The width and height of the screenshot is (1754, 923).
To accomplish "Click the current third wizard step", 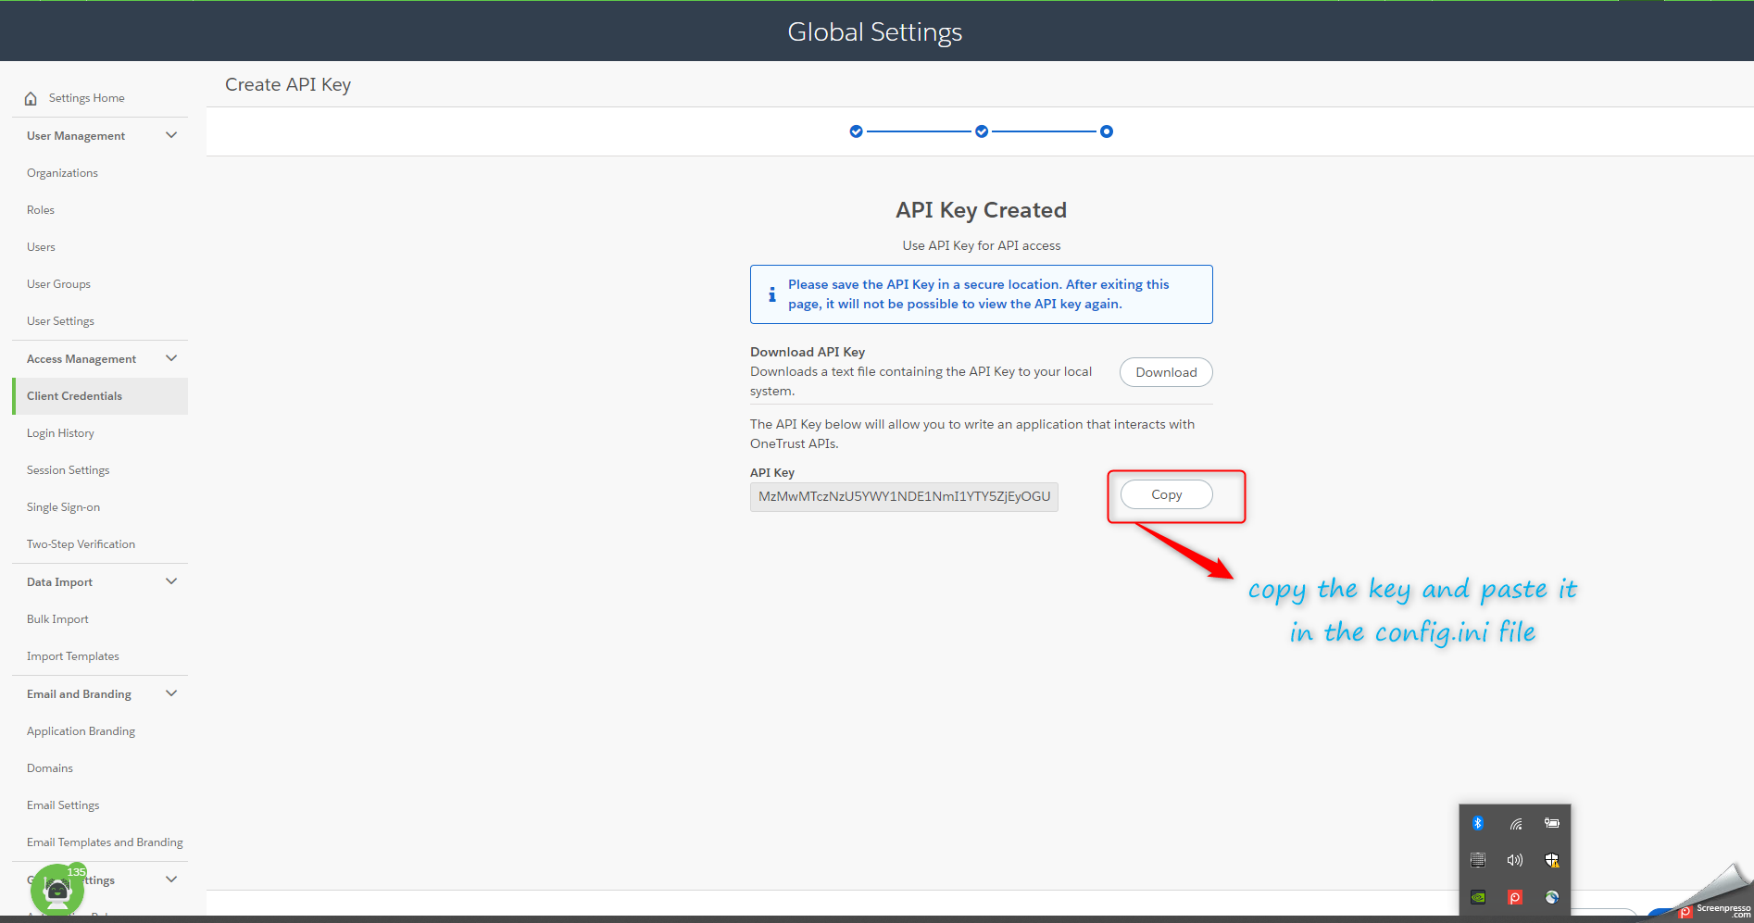I will click(1107, 131).
